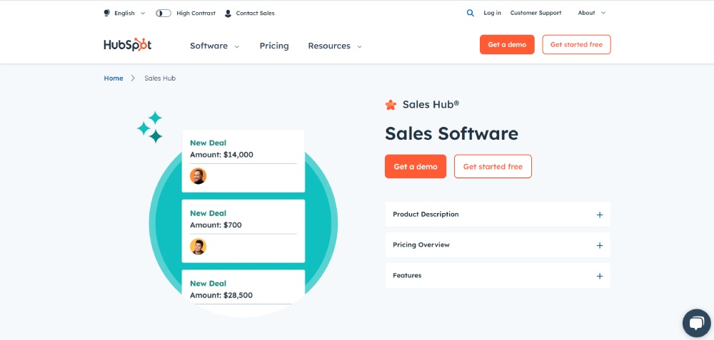Image resolution: width=714 pixels, height=340 pixels.
Task: Click Contact Sales link
Action: pos(255,13)
